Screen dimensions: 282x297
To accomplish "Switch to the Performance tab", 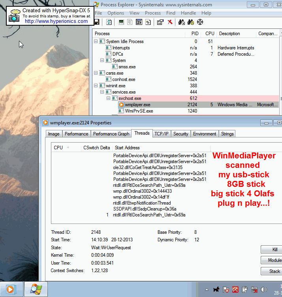I will (77, 134).
